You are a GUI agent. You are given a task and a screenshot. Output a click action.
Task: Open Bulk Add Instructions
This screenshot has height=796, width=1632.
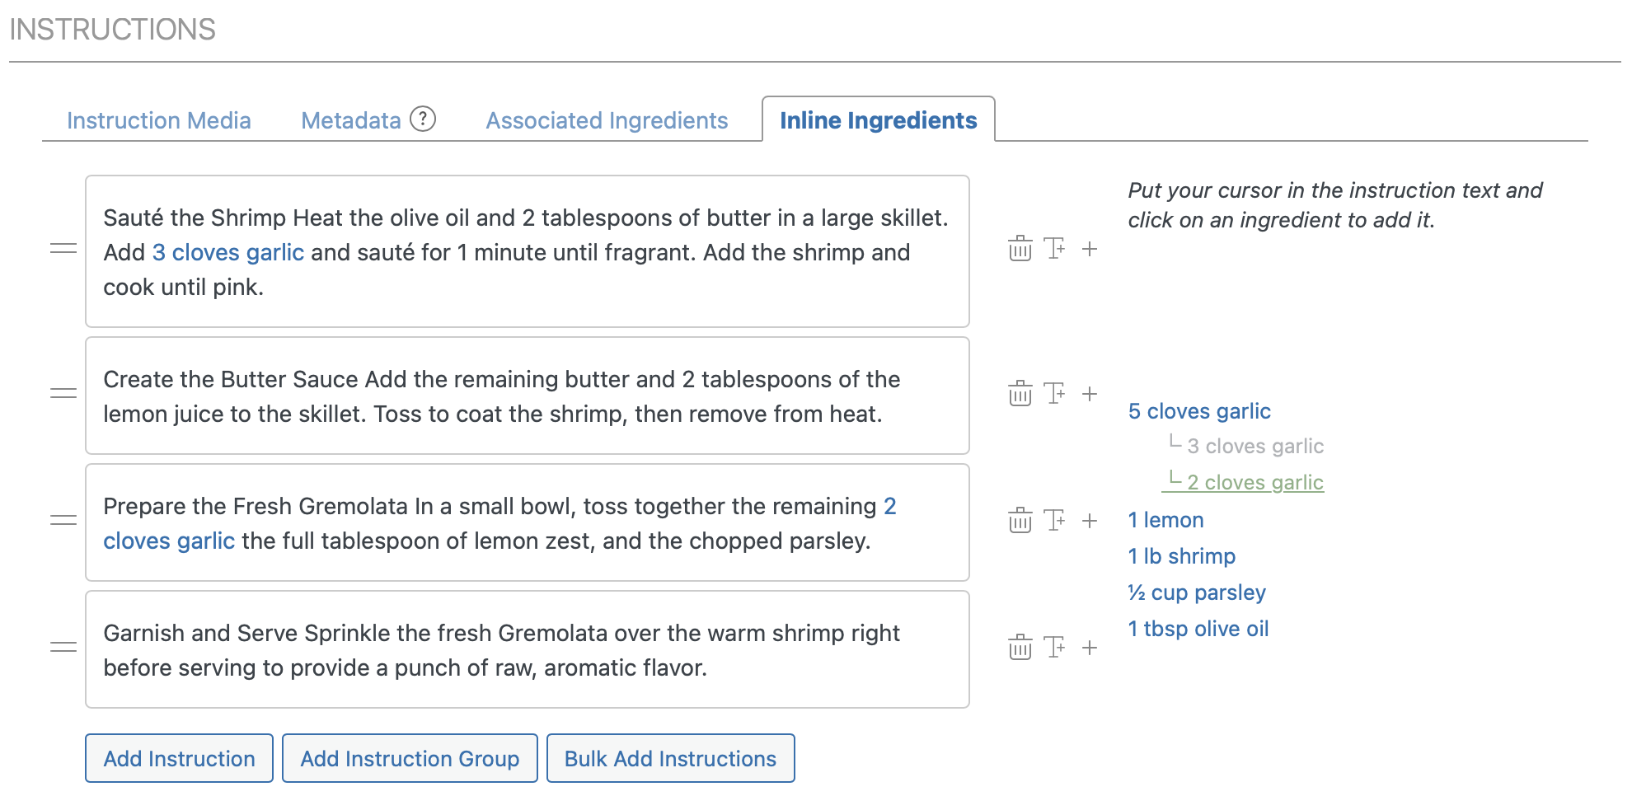(670, 758)
